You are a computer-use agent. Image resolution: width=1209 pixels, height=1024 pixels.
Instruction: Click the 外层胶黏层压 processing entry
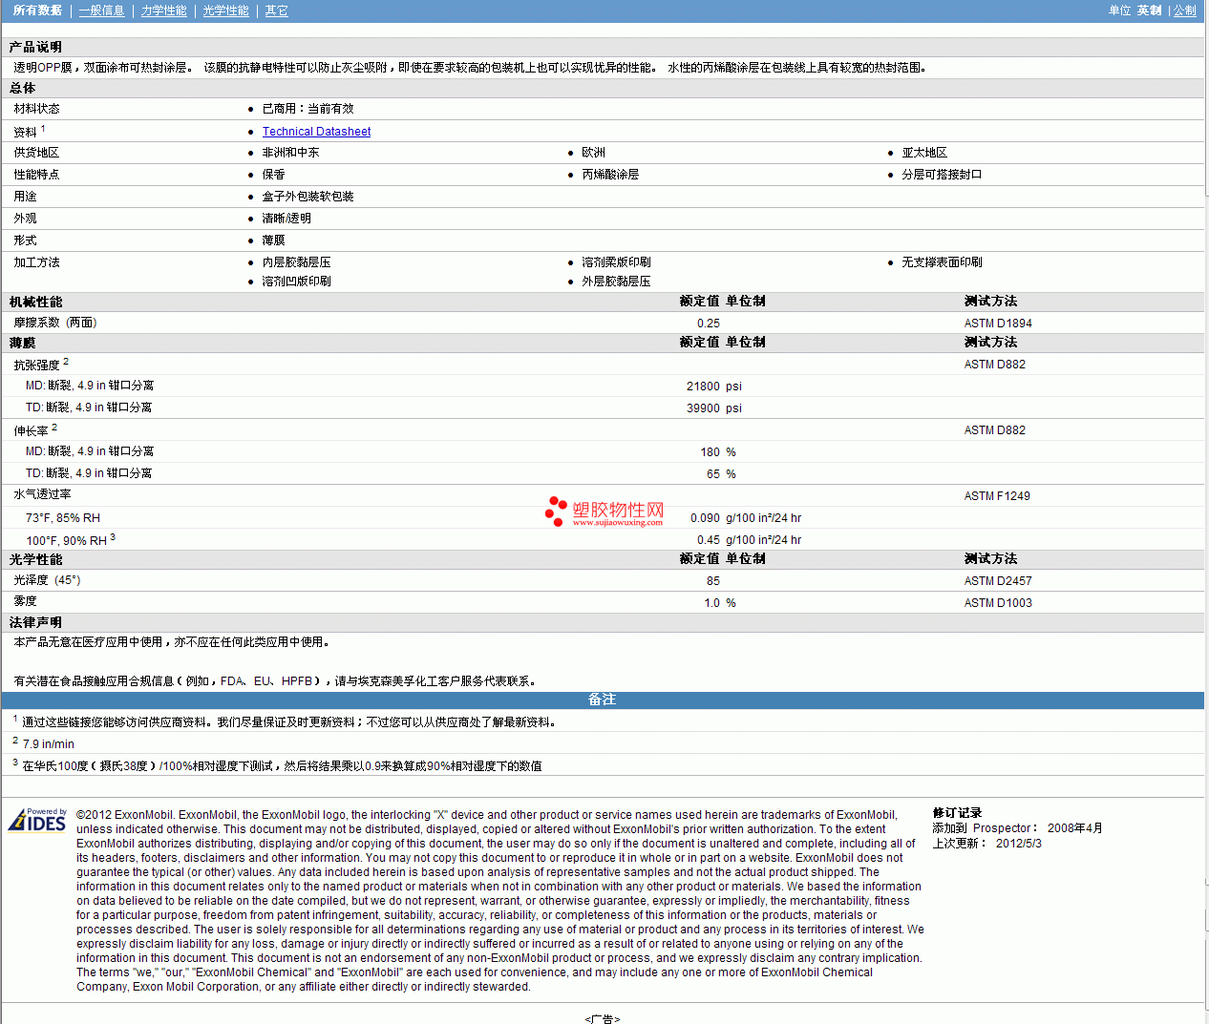[616, 282]
